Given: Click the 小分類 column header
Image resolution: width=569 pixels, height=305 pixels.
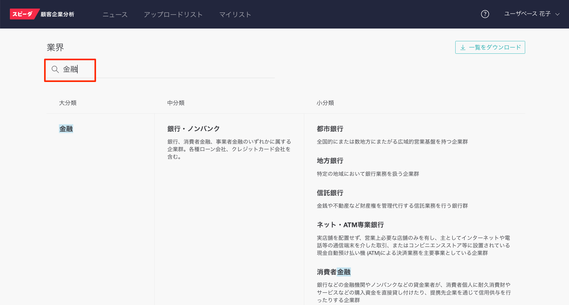Looking at the screenshot, I should pyautogui.click(x=325, y=103).
